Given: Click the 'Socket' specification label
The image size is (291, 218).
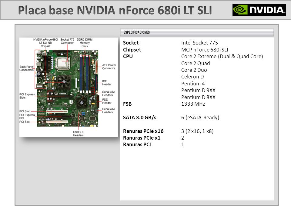Looking at the screenshot, I should pos(131,43).
